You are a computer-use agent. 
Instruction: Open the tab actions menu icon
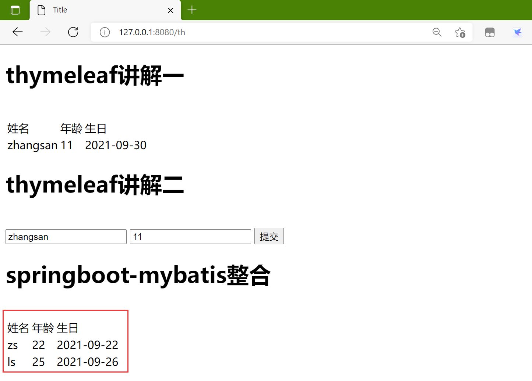[15, 10]
